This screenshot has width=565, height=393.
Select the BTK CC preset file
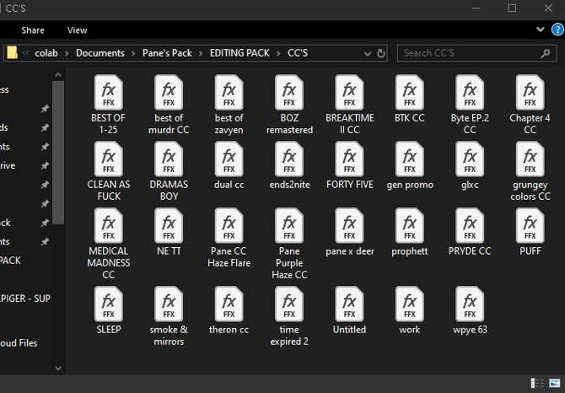410,99
